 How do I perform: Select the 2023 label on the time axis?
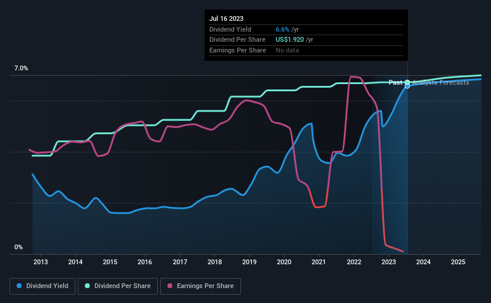389,262
